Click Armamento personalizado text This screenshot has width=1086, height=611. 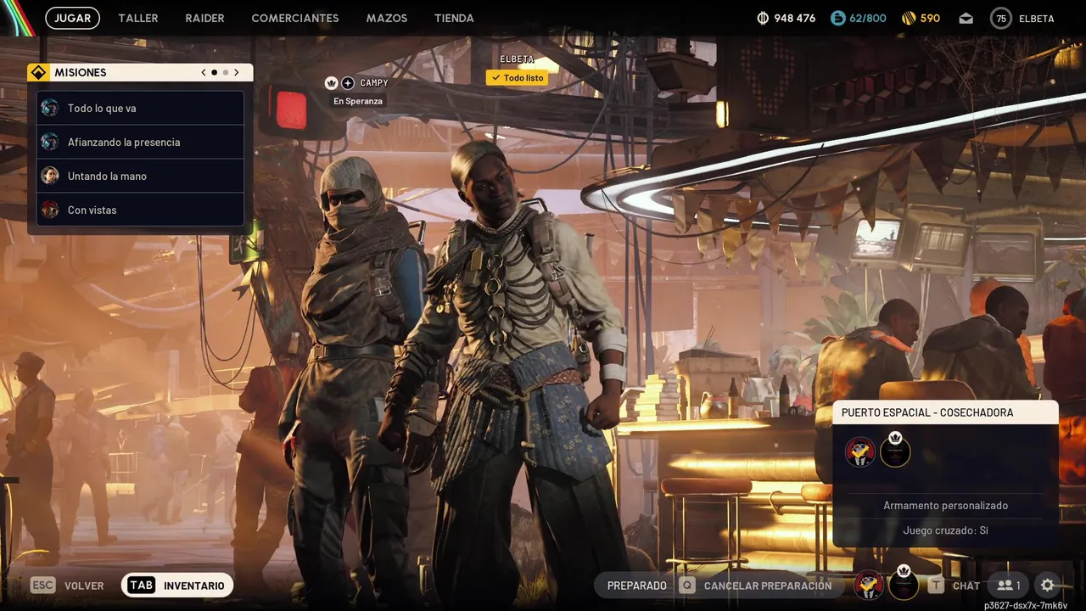point(945,505)
